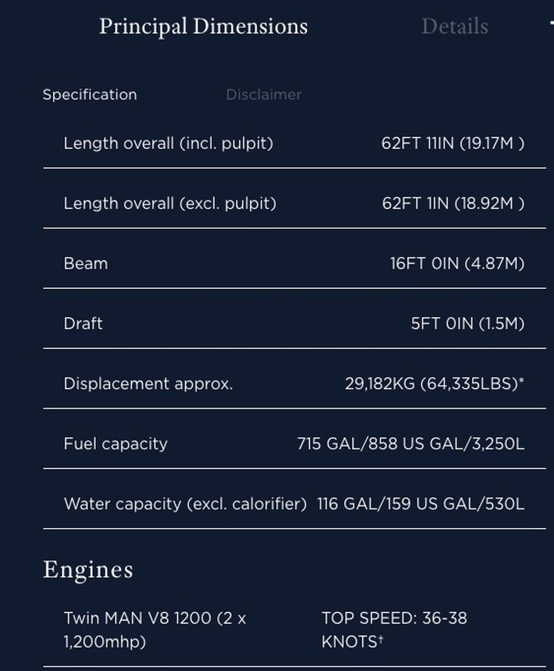Select the Principal Dimensions tab
554x671 pixels.
click(x=203, y=26)
